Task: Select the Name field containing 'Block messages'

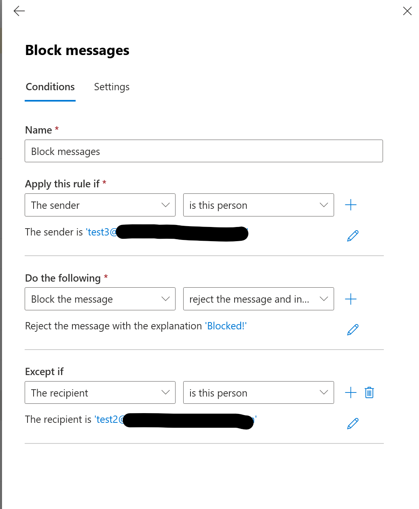Action: (x=204, y=151)
